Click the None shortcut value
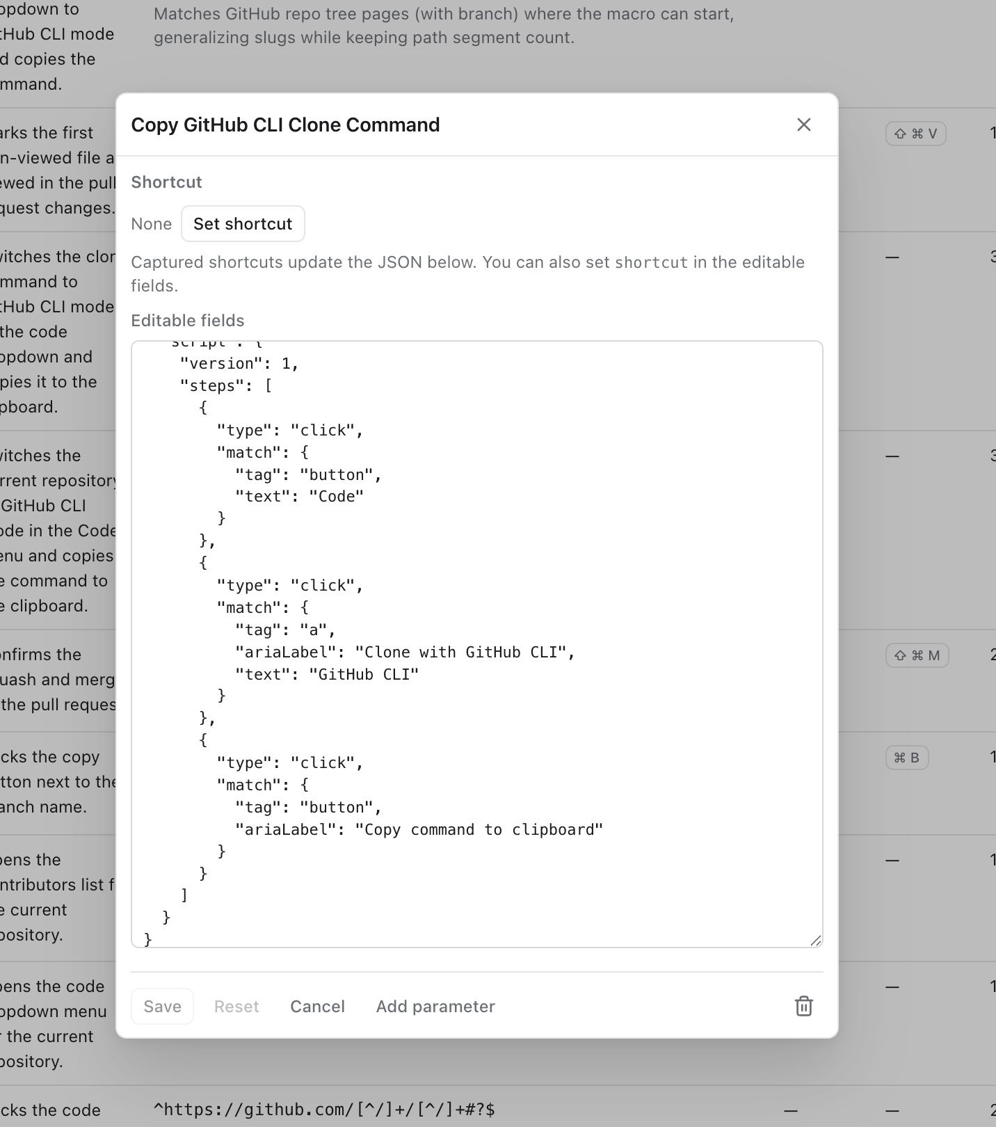Screen dimensions: 996x1127 tap(152, 224)
